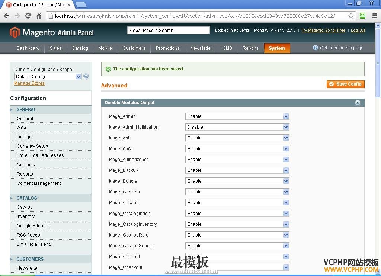Open RSS Feeds section
The height and width of the screenshot is (276, 381).
click(28, 235)
